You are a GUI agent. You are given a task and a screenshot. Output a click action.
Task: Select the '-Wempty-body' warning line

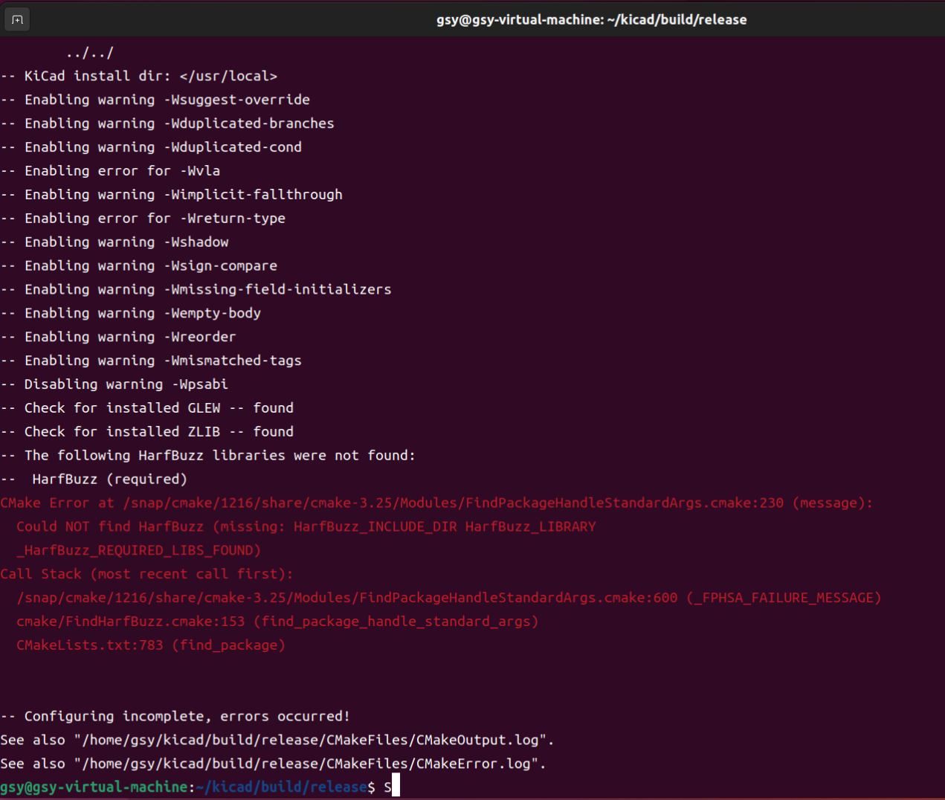click(x=131, y=313)
